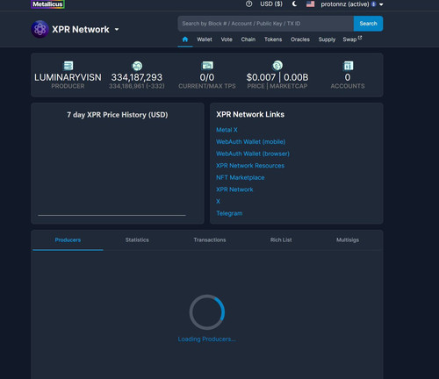Open the Tokens menu

tap(273, 39)
